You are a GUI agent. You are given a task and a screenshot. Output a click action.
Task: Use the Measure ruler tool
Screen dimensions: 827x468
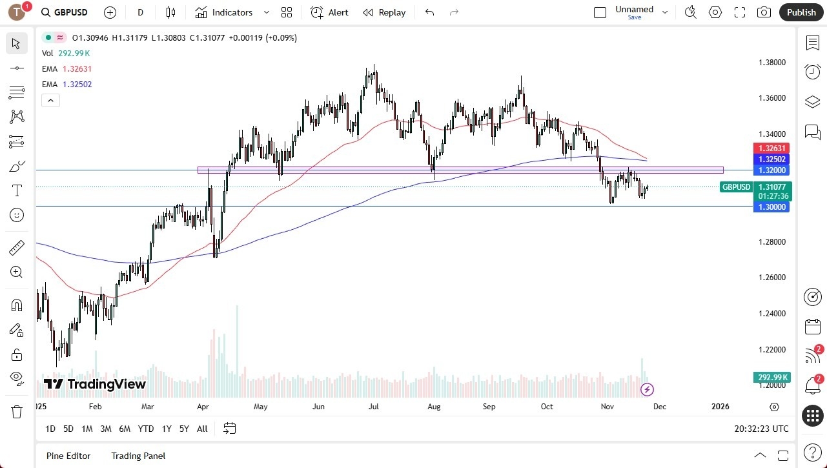click(x=17, y=247)
